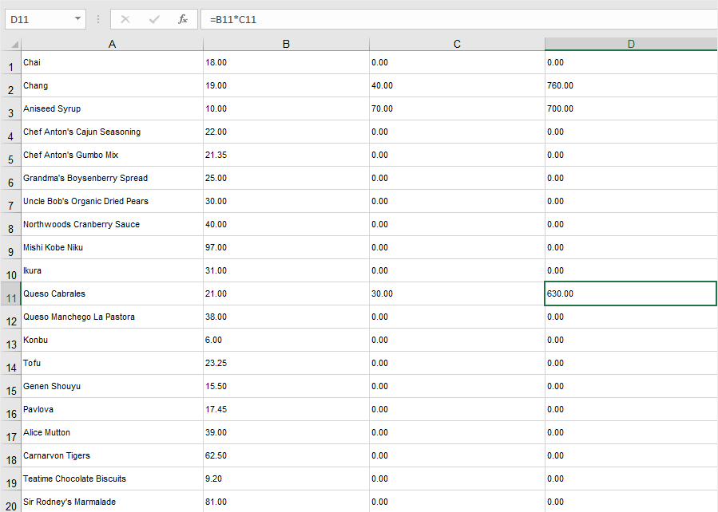The width and height of the screenshot is (718, 512).
Task: Select the Sir Rodney's Marmalade cell
Action: pyautogui.click(x=112, y=502)
